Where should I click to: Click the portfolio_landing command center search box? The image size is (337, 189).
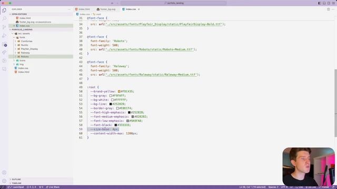(x=173, y=3)
